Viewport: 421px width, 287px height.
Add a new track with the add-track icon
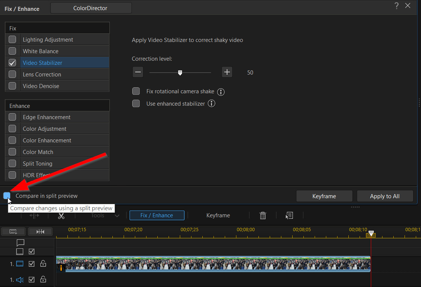[x=13, y=231]
